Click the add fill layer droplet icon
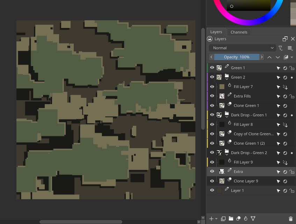The width and height of the screenshot is (296, 224). point(246,219)
